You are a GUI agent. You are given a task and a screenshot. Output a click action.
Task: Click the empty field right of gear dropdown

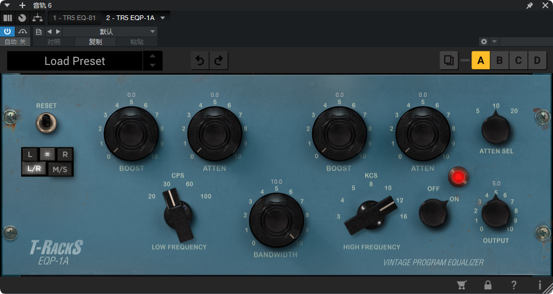click(525, 41)
